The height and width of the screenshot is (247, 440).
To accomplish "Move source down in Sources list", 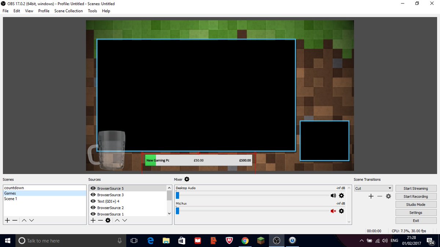I will click(x=125, y=220).
